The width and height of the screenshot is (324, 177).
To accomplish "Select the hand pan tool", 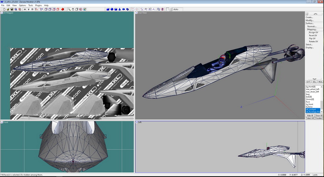I will pyautogui.click(x=73, y=9).
